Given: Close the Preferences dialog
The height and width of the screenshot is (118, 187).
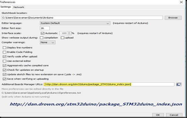Looking at the screenshot, I should (181, 2).
